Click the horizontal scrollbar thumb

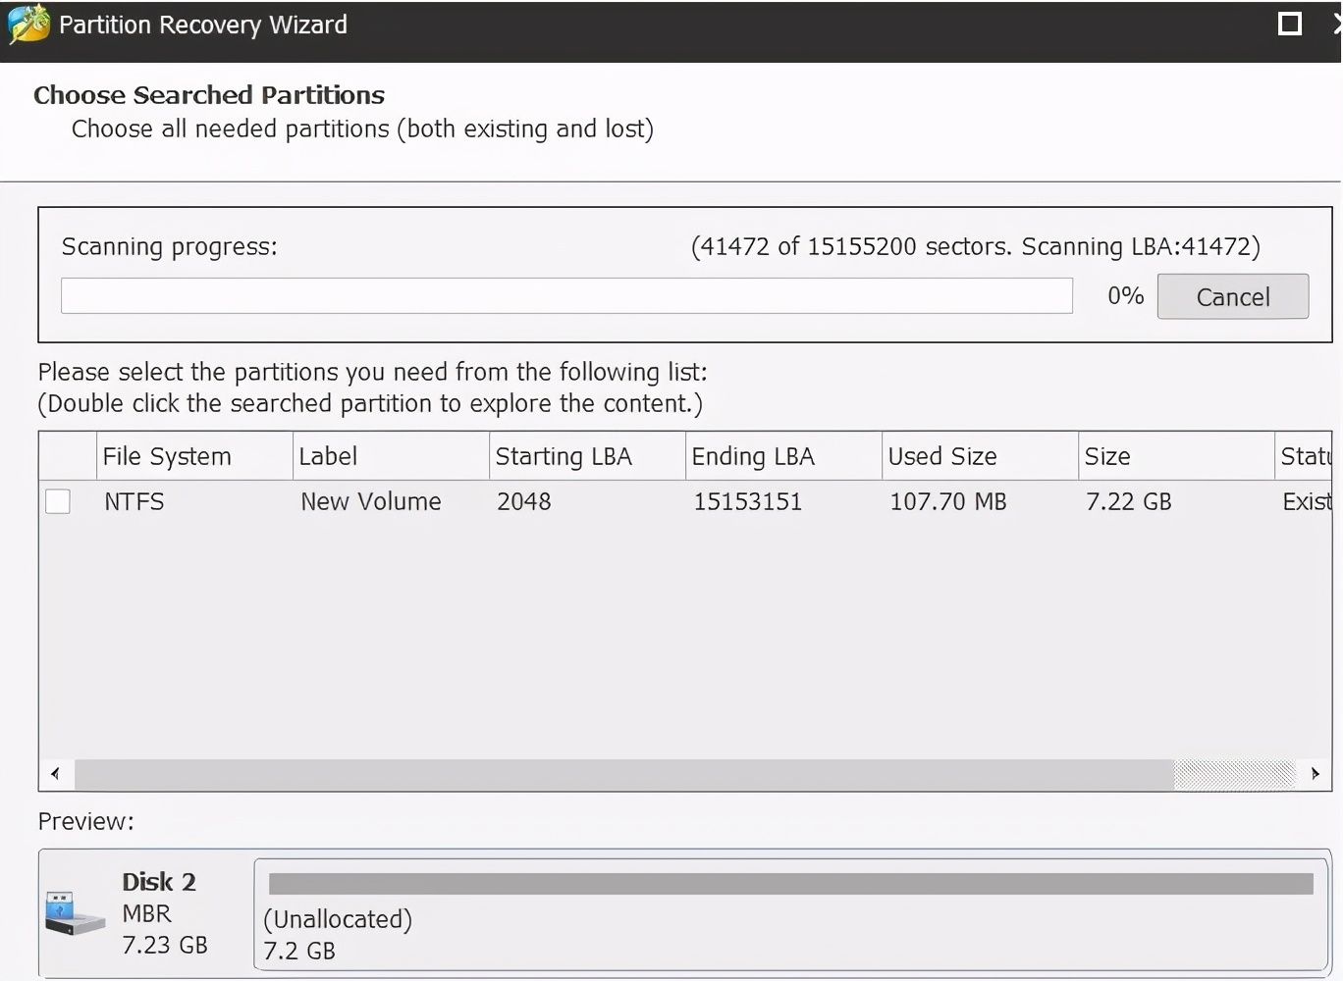[x=623, y=774]
